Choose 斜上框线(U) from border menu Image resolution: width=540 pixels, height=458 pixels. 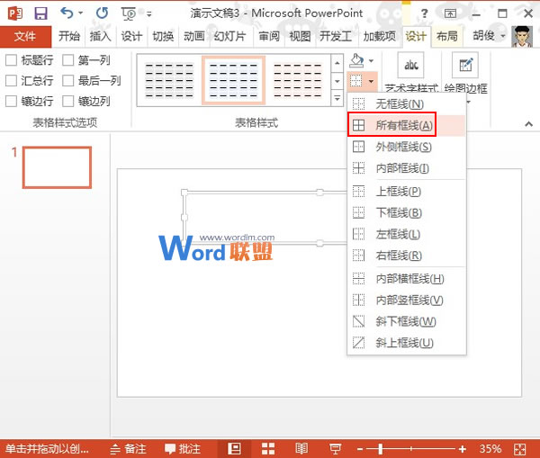(407, 343)
